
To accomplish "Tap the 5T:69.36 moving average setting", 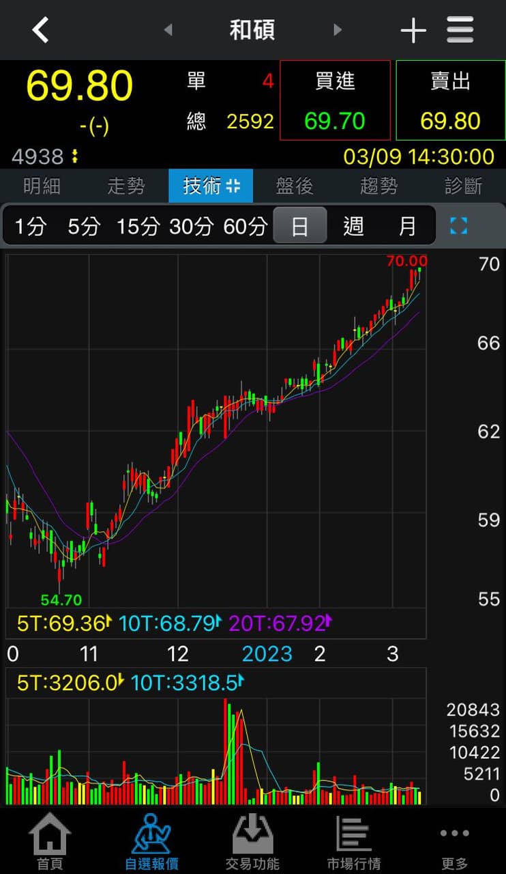I will (63, 623).
